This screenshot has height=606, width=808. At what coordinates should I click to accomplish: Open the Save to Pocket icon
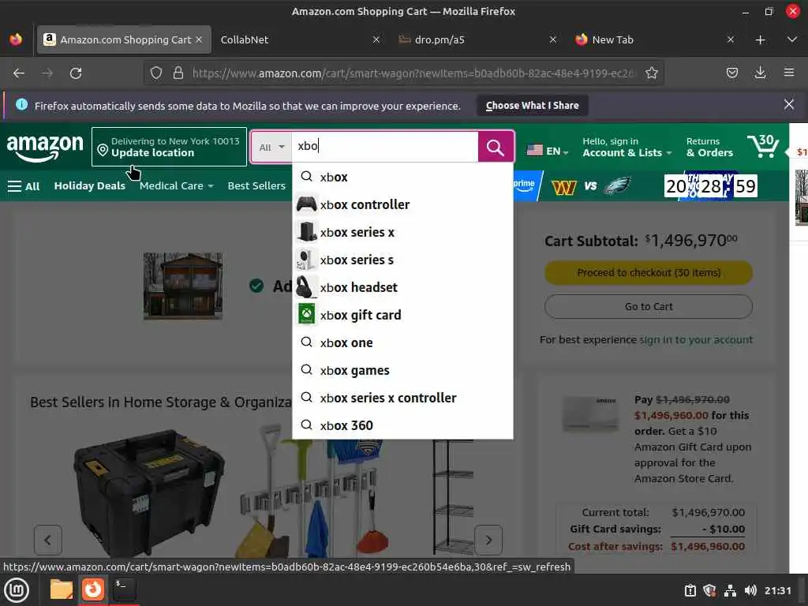(x=731, y=73)
